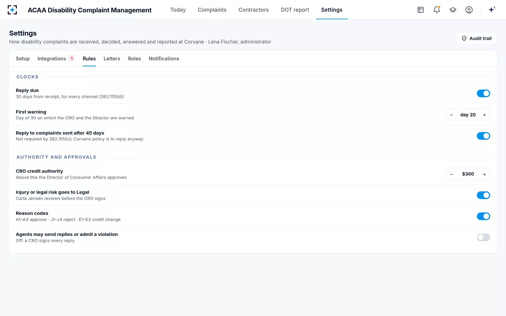506x316 pixels.
Task: Toggle Injury or legal risk goes to Legal
Action: tap(483, 195)
